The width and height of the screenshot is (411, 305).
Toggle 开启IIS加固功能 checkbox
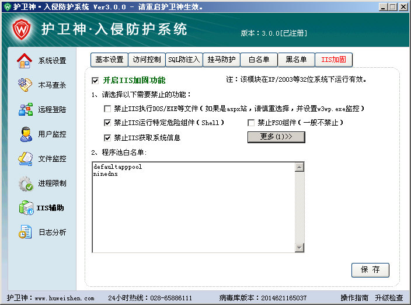[95, 81]
